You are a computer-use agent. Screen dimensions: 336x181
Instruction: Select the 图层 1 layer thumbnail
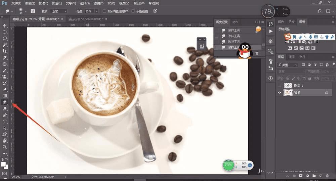pyautogui.click(x=288, y=86)
